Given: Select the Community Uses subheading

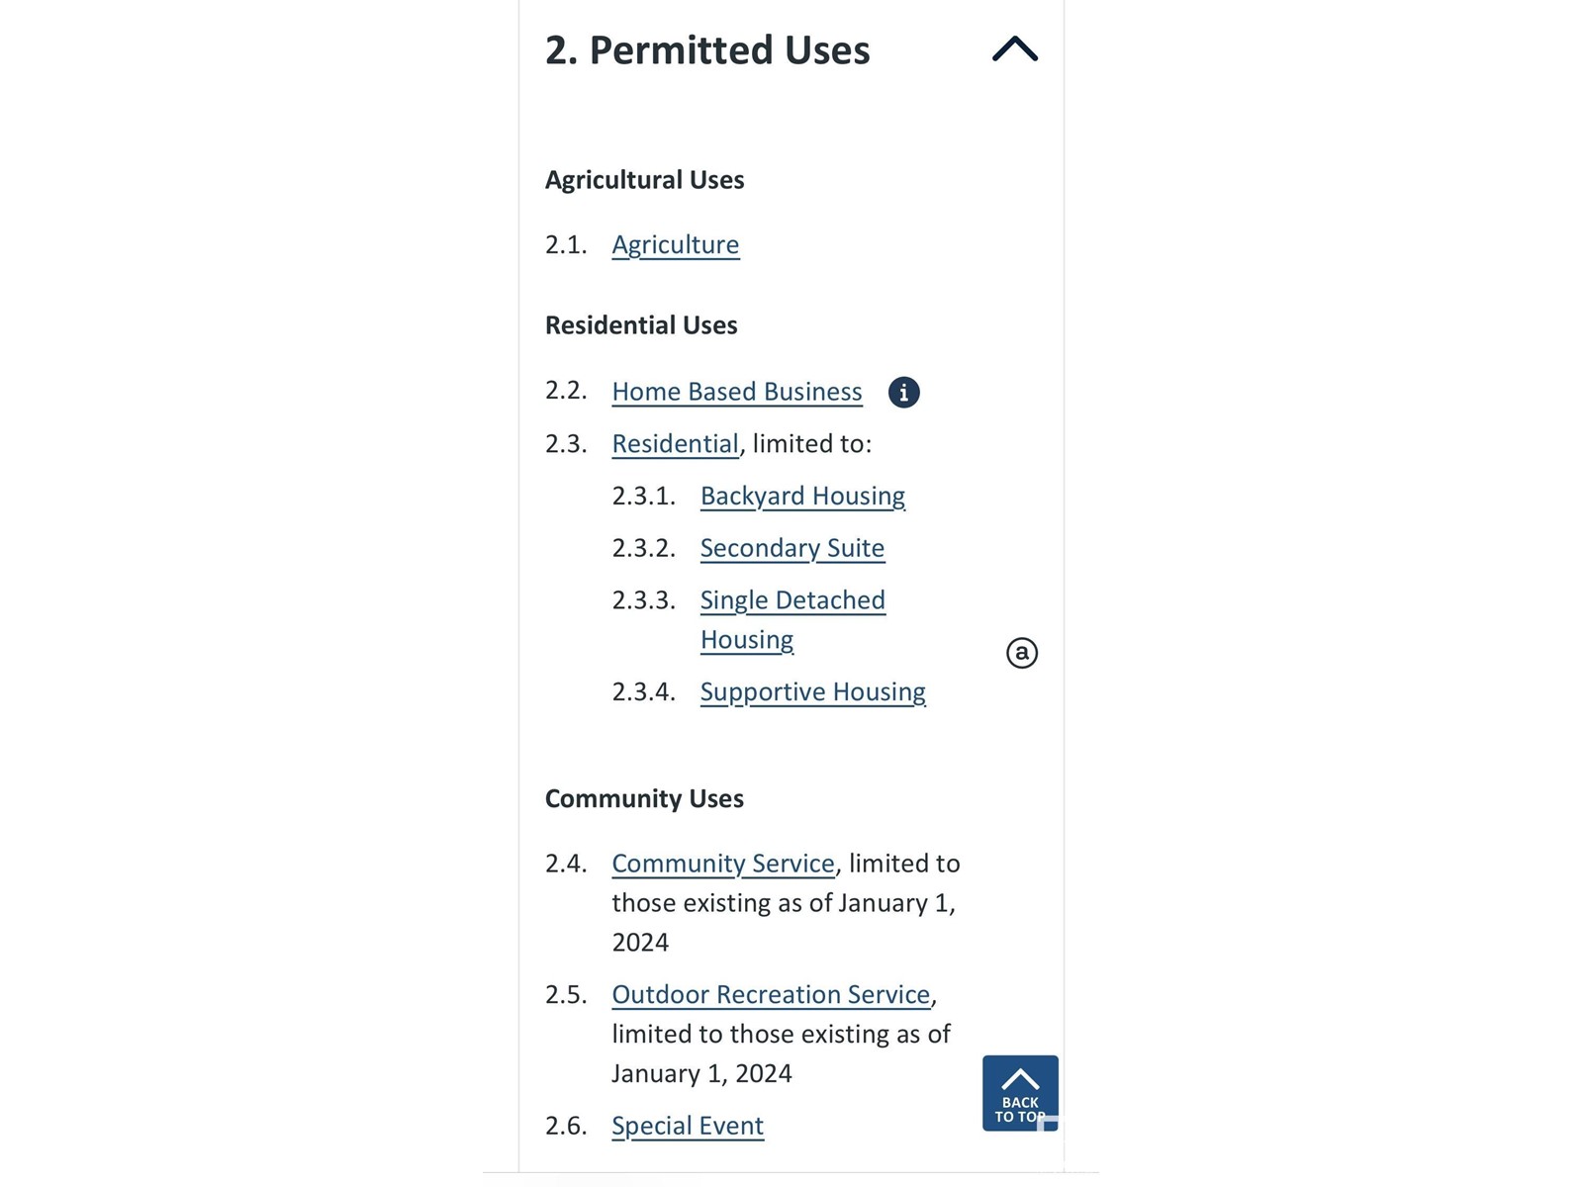Looking at the screenshot, I should (644, 799).
